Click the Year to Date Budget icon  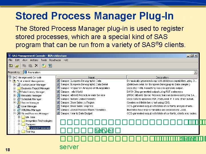click(x=58, y=113)
